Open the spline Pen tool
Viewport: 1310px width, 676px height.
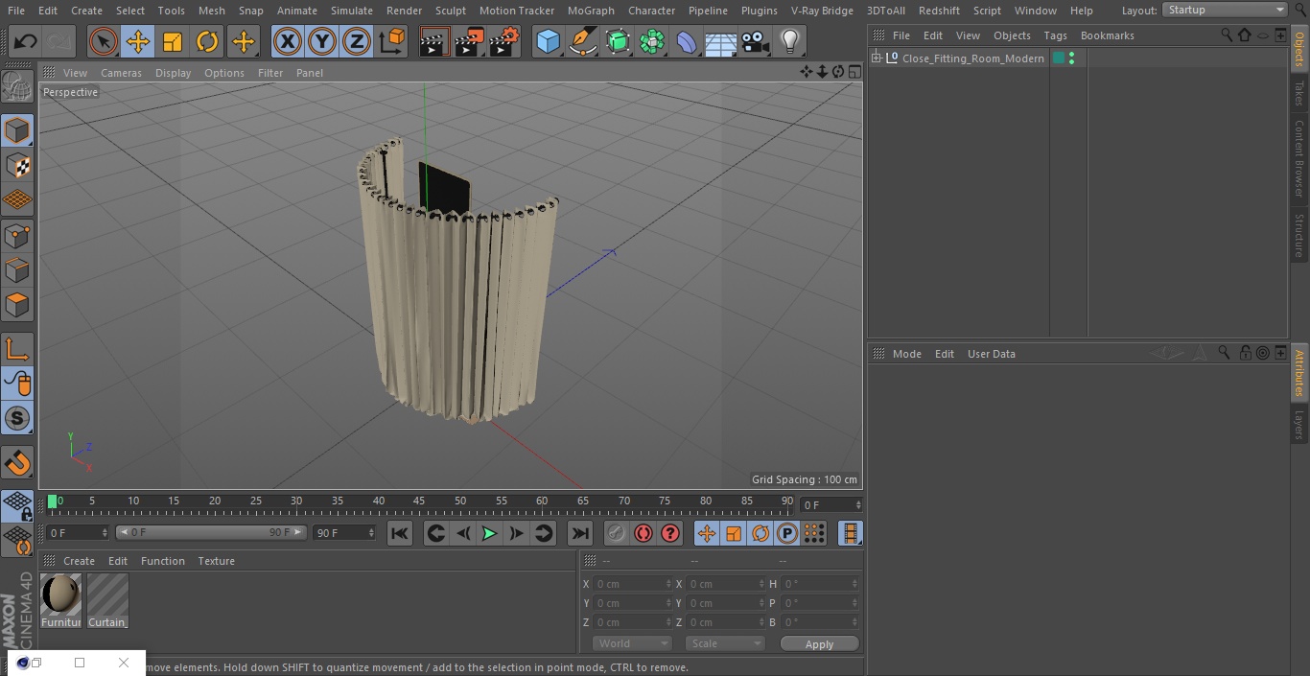pyautogui.click(x=582, y=42)
